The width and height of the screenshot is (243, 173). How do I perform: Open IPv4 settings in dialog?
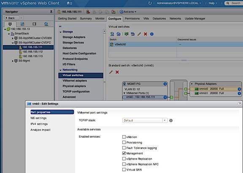coord(39,124)
